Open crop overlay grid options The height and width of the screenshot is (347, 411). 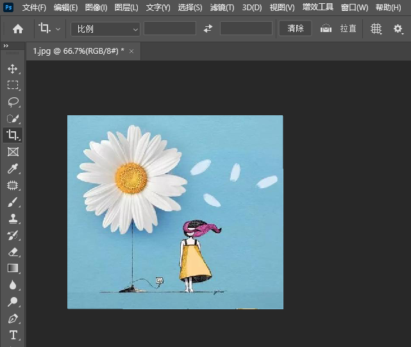tap(376, 29)
